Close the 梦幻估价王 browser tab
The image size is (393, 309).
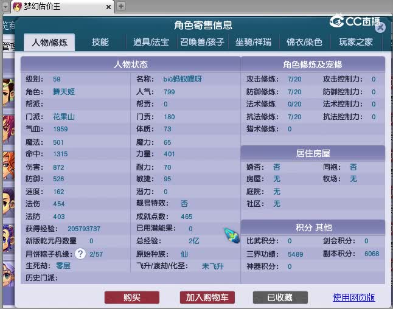tap(108, 7)
